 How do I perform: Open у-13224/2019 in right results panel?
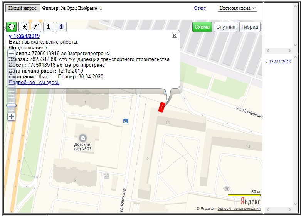click(279, 62)
